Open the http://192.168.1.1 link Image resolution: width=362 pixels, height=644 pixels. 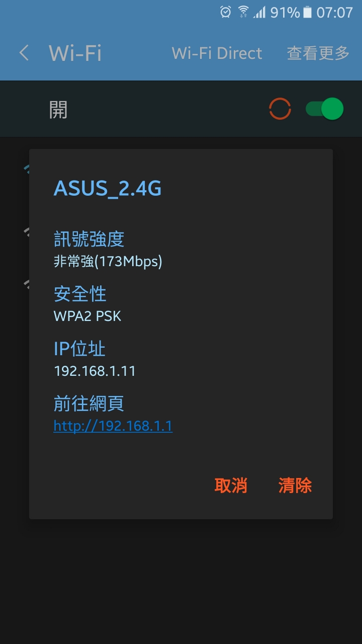[x=113, y=426]
